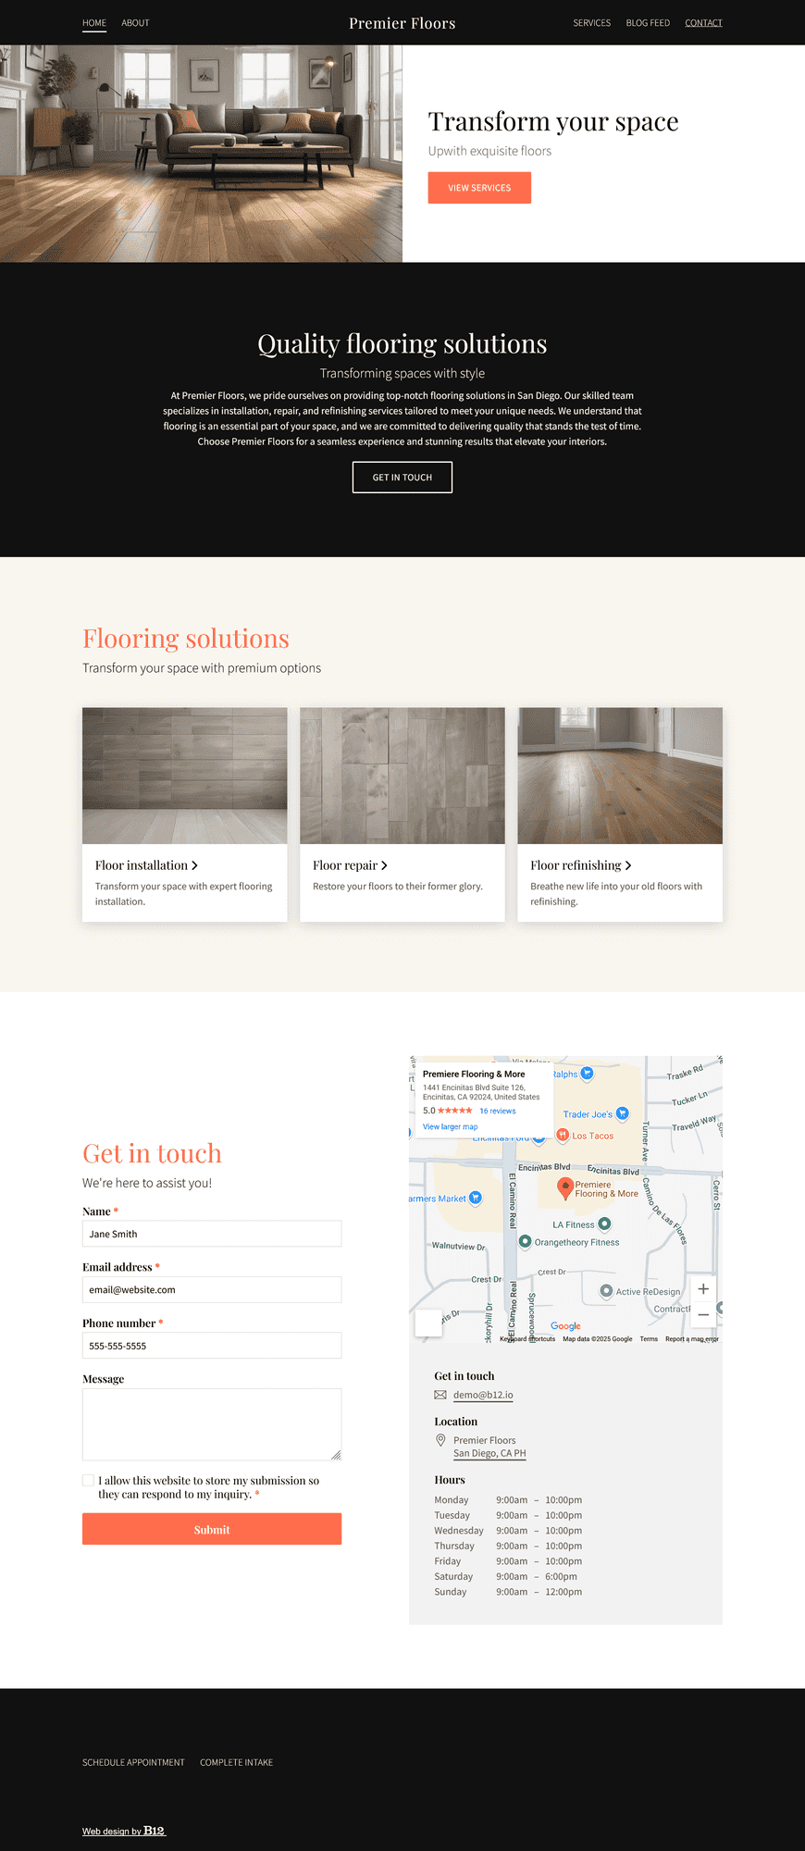Click the map Keyboard shortcuts link
Image resolution: width=805 pixels, height=1851 pixels.
pyautogui.click(x=527, y=1339)
